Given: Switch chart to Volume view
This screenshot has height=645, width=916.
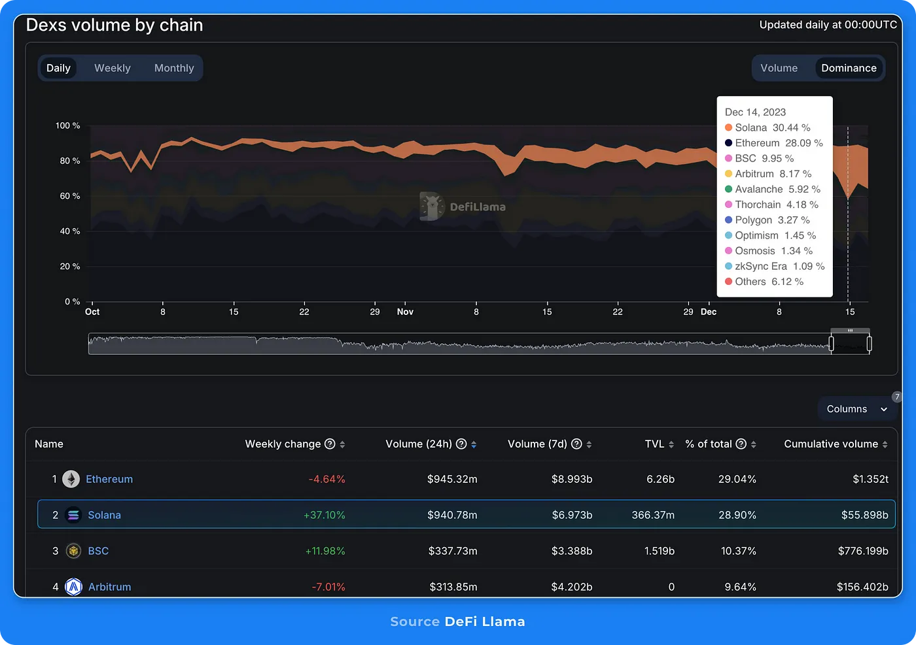Looking at the screenshot, I should (779, 68).
